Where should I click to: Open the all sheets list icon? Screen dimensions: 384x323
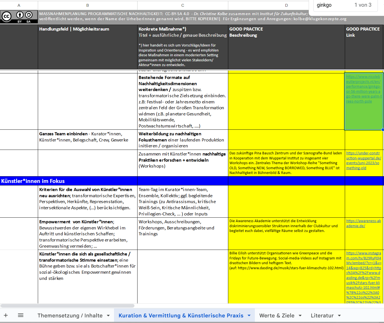click(x=20, y=315)
